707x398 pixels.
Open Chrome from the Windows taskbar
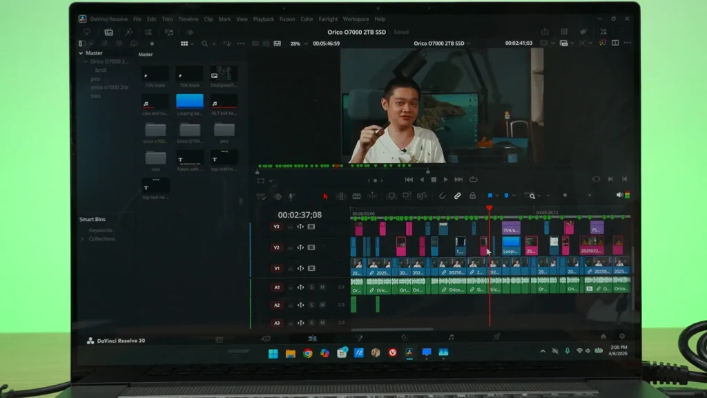click(307, 353)
